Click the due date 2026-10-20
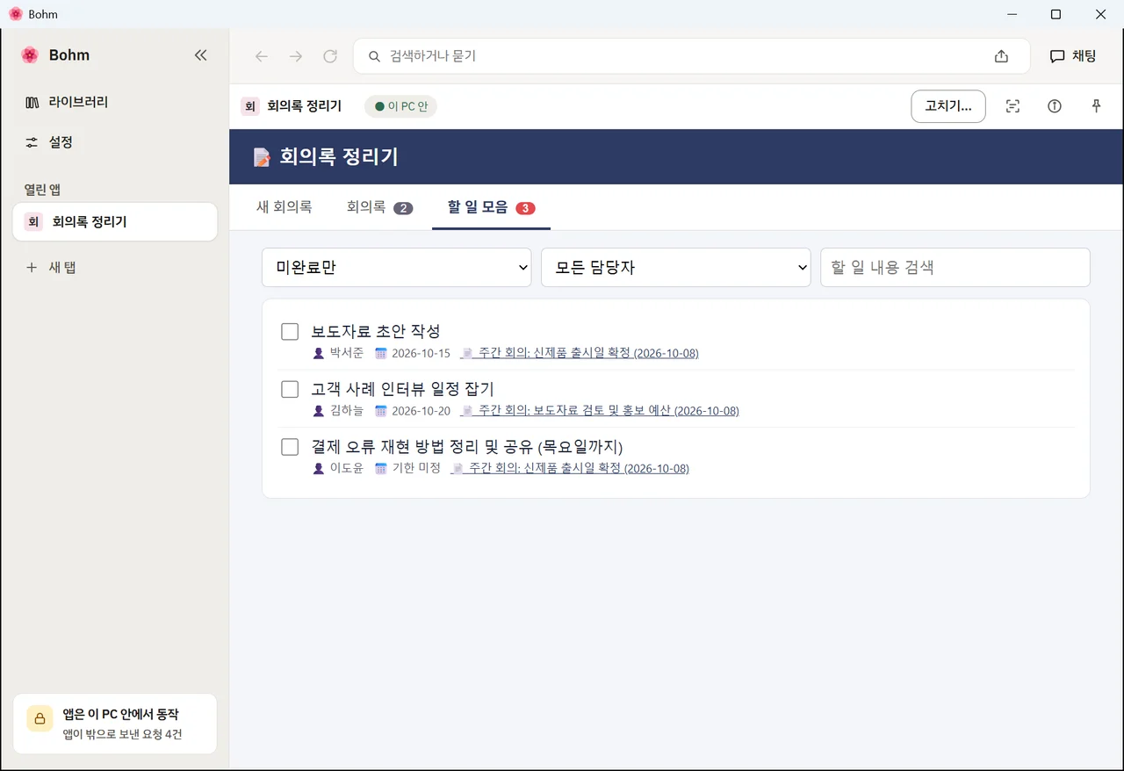Screen dimensions: 1124x771 pyautogui.click(x=421, y=411)
